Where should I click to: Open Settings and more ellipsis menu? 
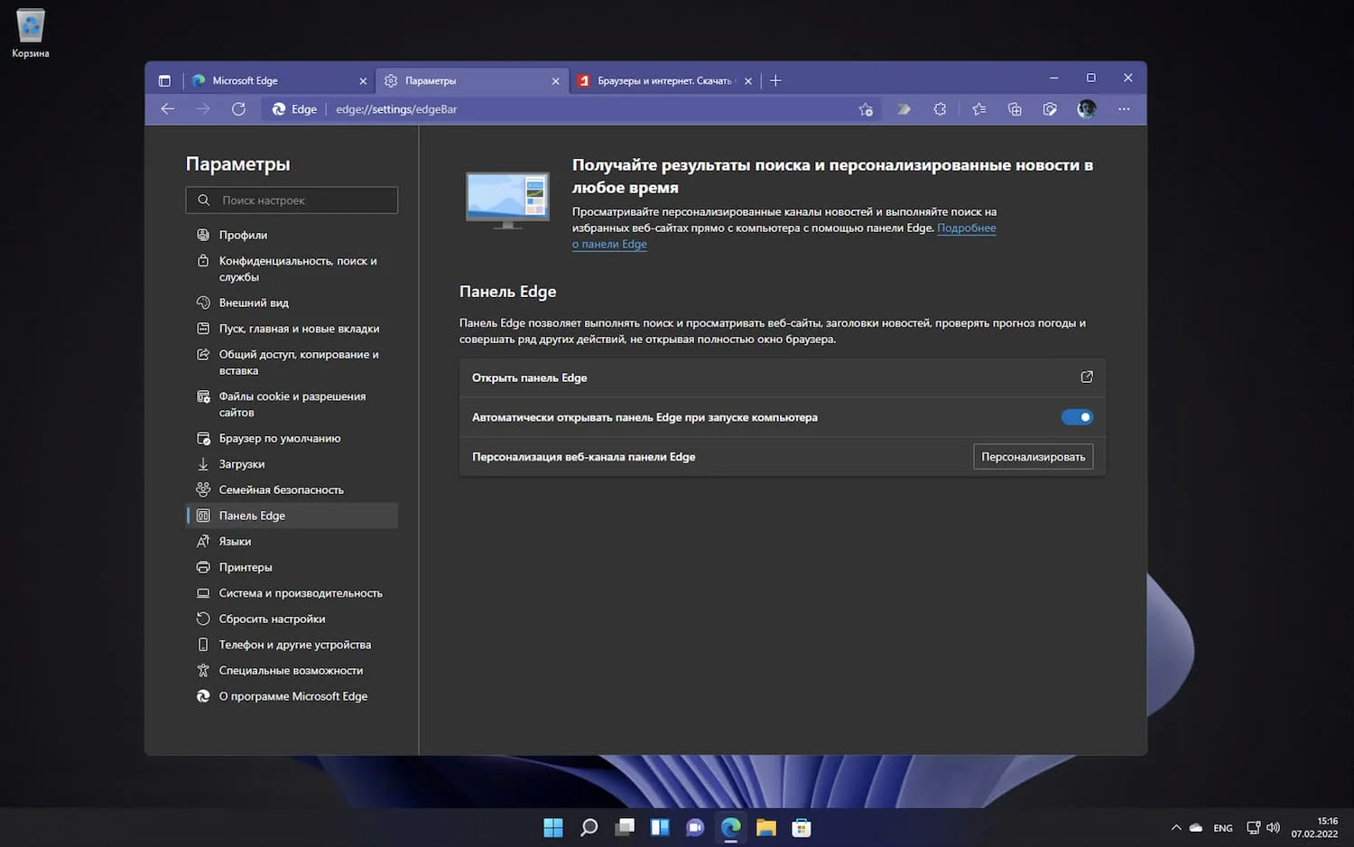point(1124,109)
